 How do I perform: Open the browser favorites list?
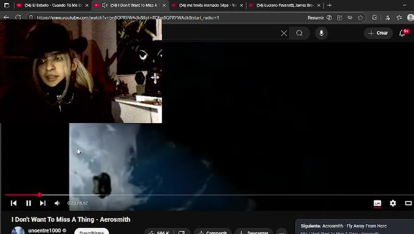(399, 18)
